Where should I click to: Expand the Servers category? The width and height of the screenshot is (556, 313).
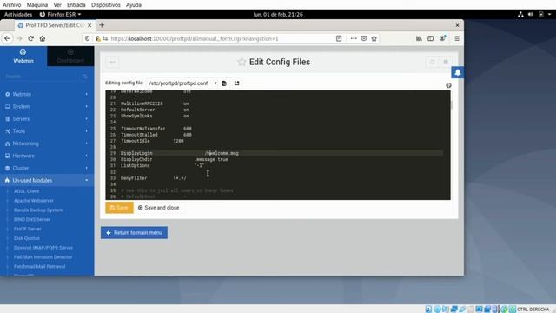(x=47, y=119)
